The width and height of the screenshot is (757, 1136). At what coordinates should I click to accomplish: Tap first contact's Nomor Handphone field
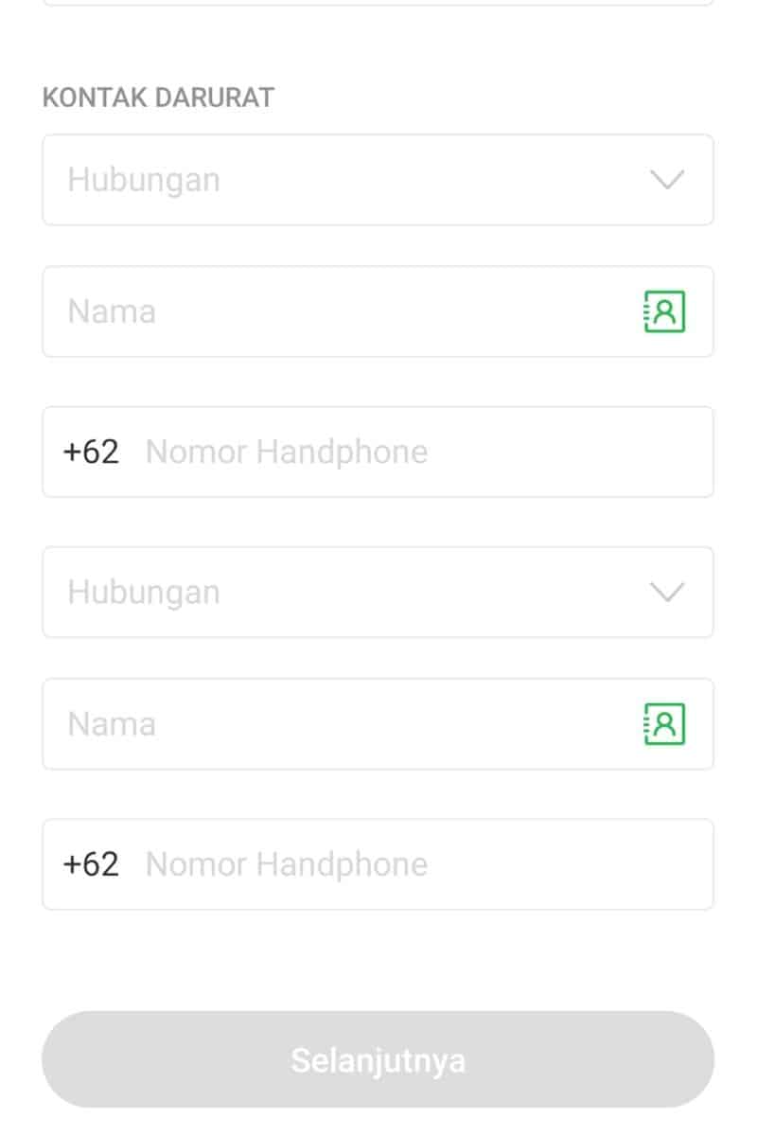(x=426, y=452)
